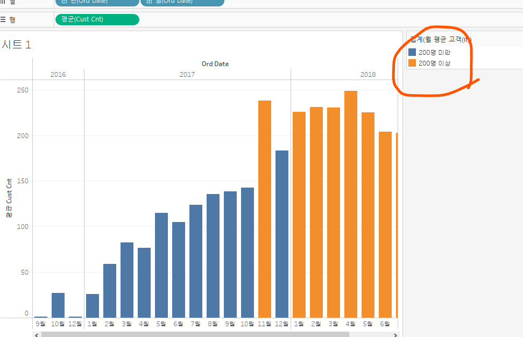Click the 6월 month label under 2018
This screenshot has height=337, width=523.
point(385,324)
